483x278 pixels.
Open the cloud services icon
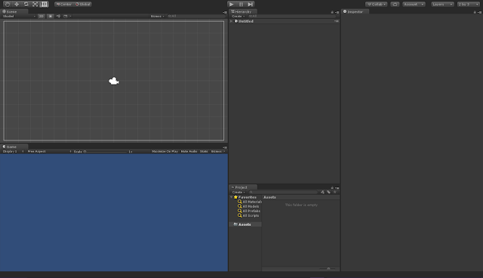pyautogui.click(x=395, y=5)
